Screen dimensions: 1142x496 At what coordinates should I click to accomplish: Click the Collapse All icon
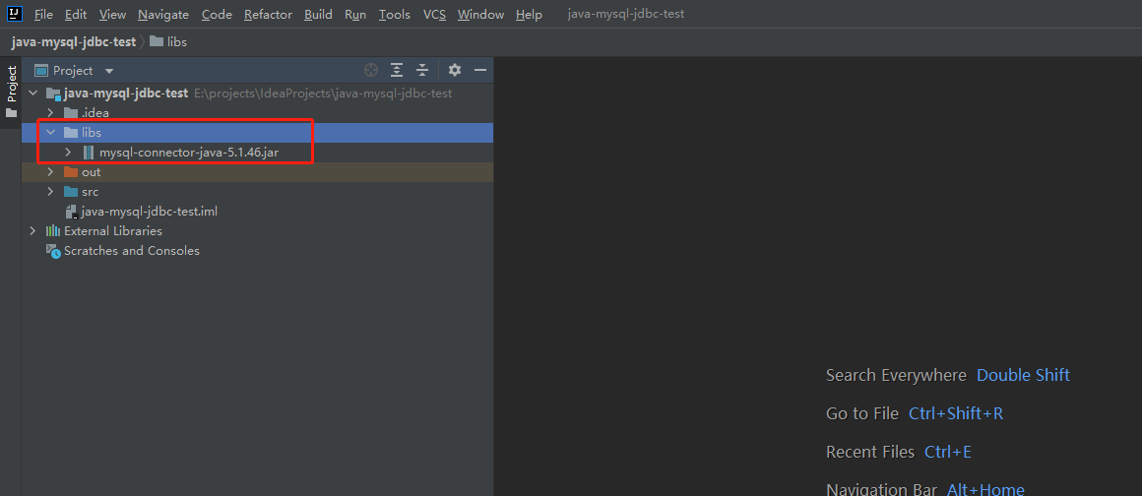point(422,70)
